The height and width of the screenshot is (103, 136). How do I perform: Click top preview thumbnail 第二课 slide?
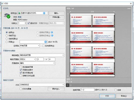[x=103, y=21]
